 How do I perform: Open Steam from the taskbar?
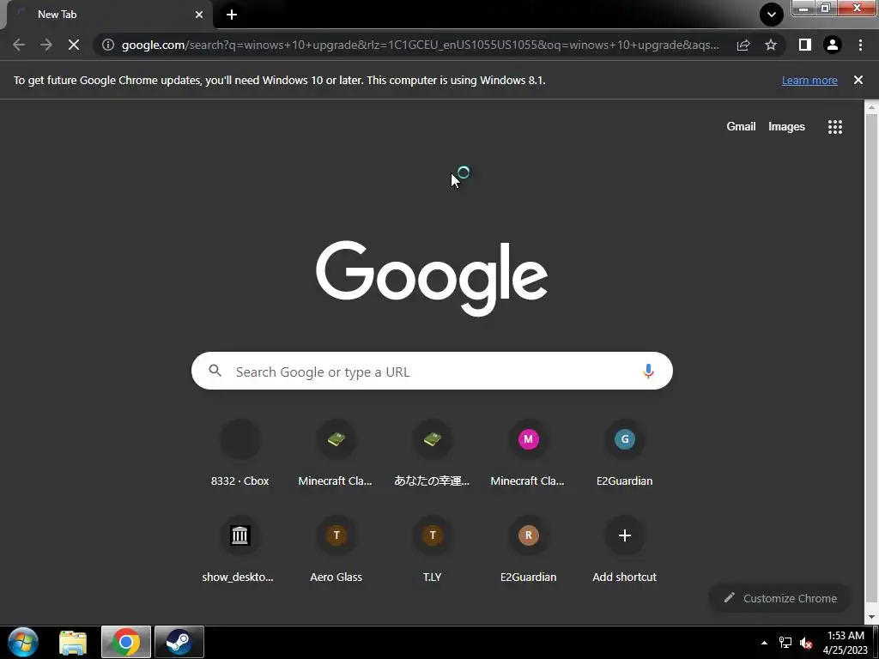point(179,642)
